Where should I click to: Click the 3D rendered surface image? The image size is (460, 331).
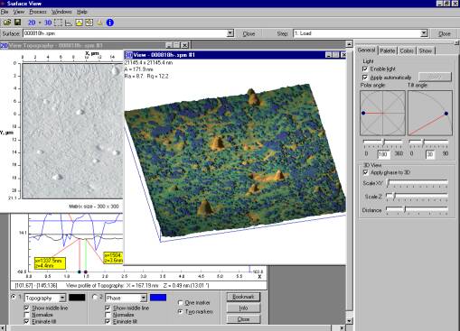235,162
